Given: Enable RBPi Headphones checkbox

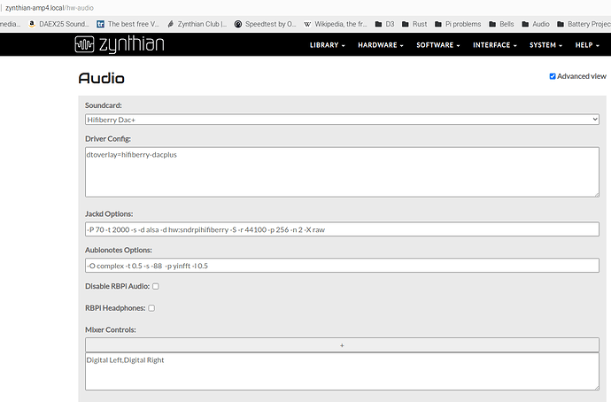Looking at the screenshot, I should pyautogui.click(x=151, y=308).
